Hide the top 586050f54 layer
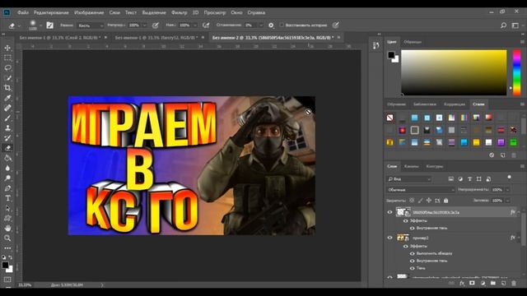This screenshot has width=527, height=296. pos(389,212)
